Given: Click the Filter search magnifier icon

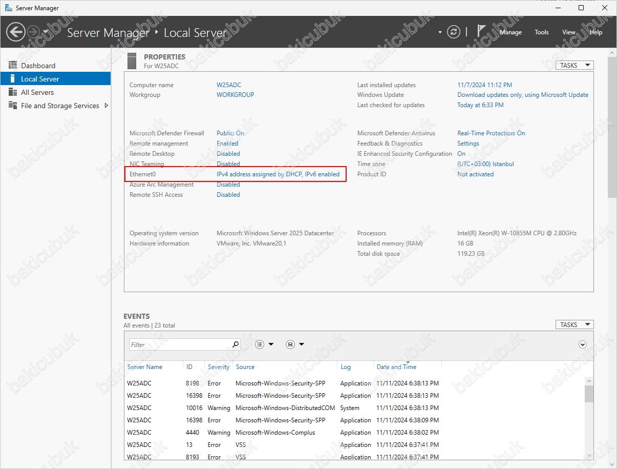Looking at the screenshot, I should point(236,344).
